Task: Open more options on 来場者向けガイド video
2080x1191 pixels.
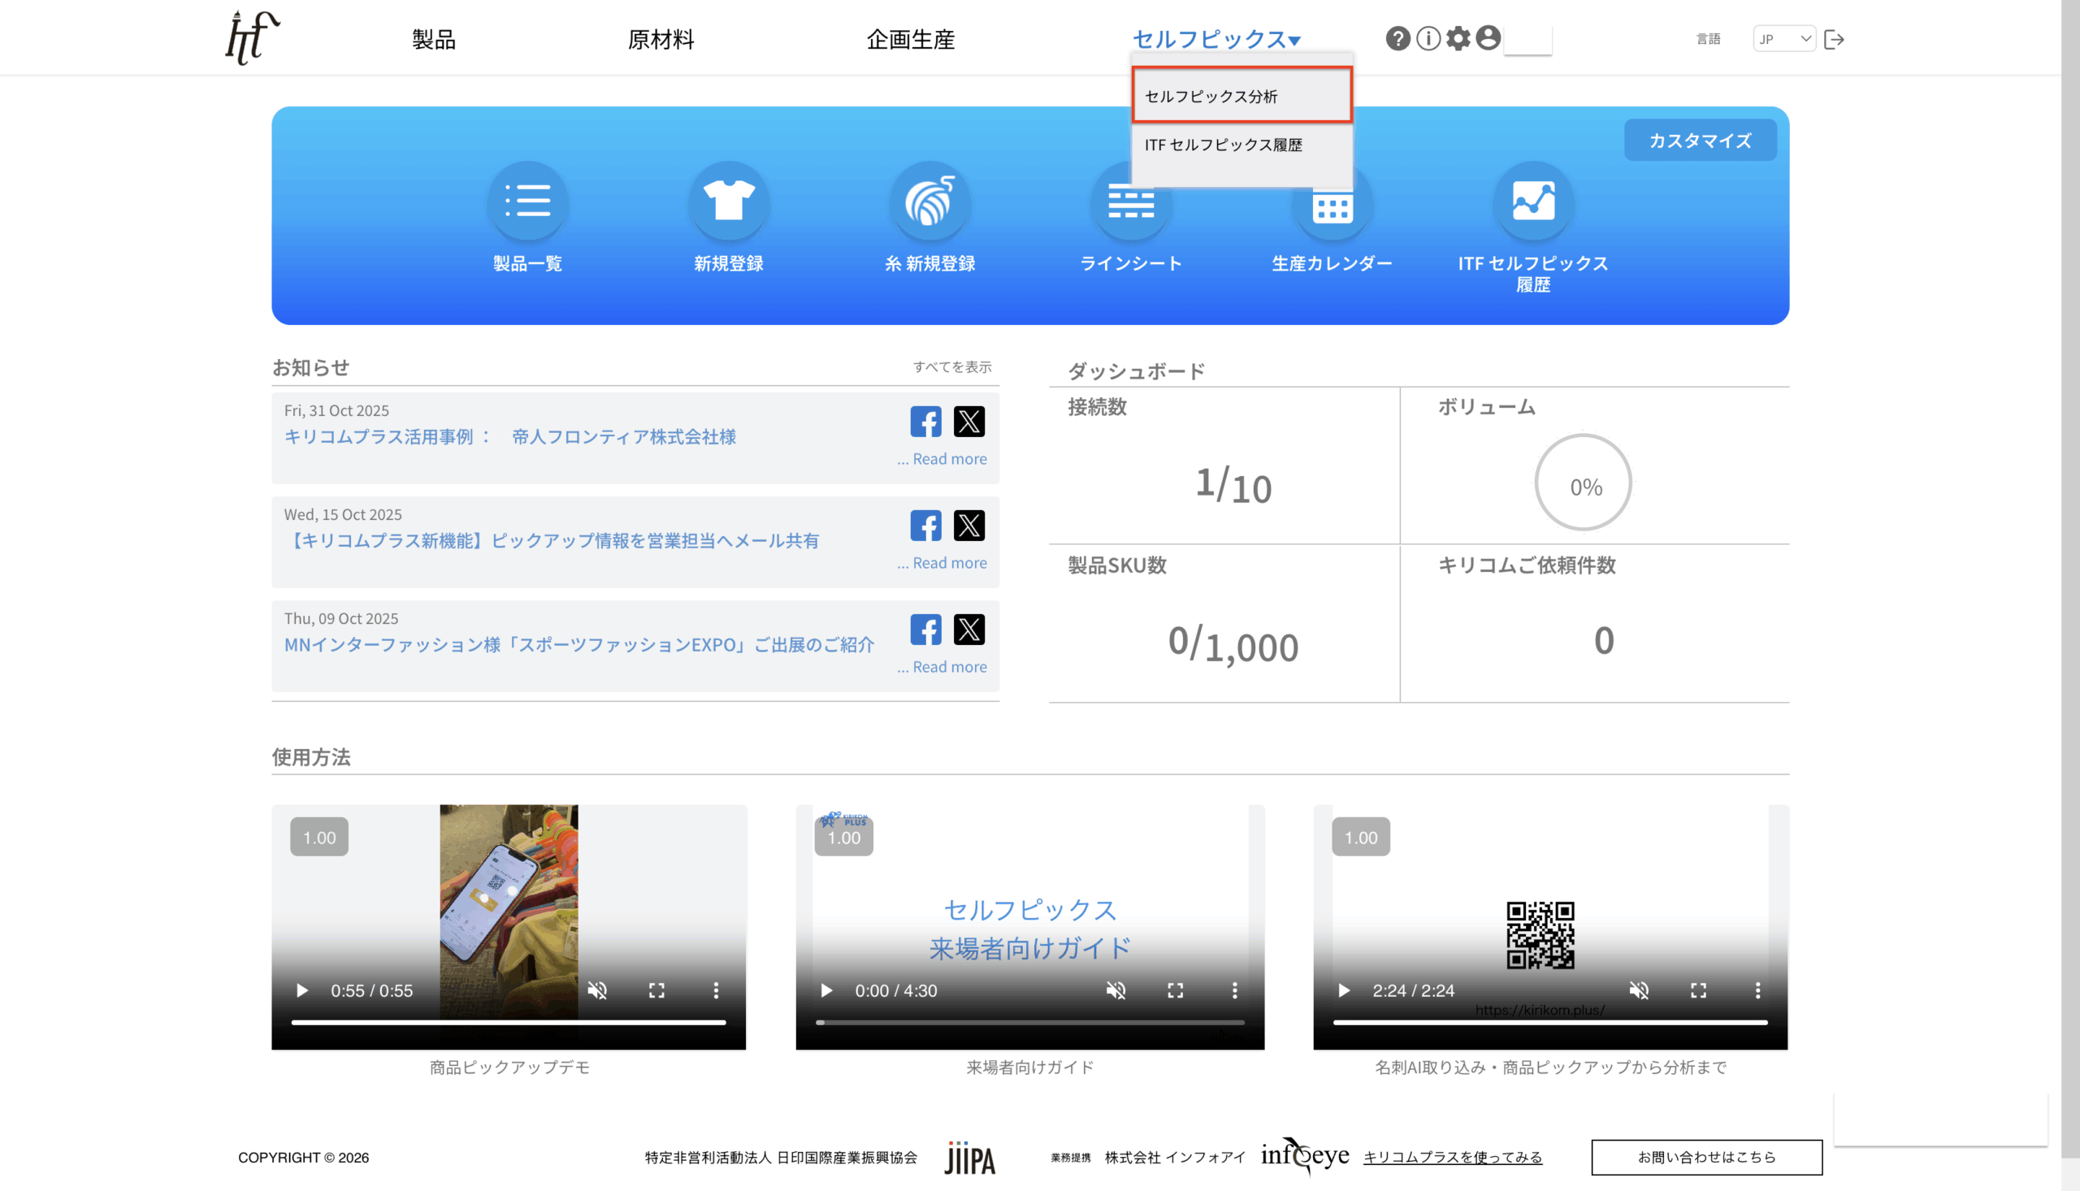Action: [x=1234, y=990]
